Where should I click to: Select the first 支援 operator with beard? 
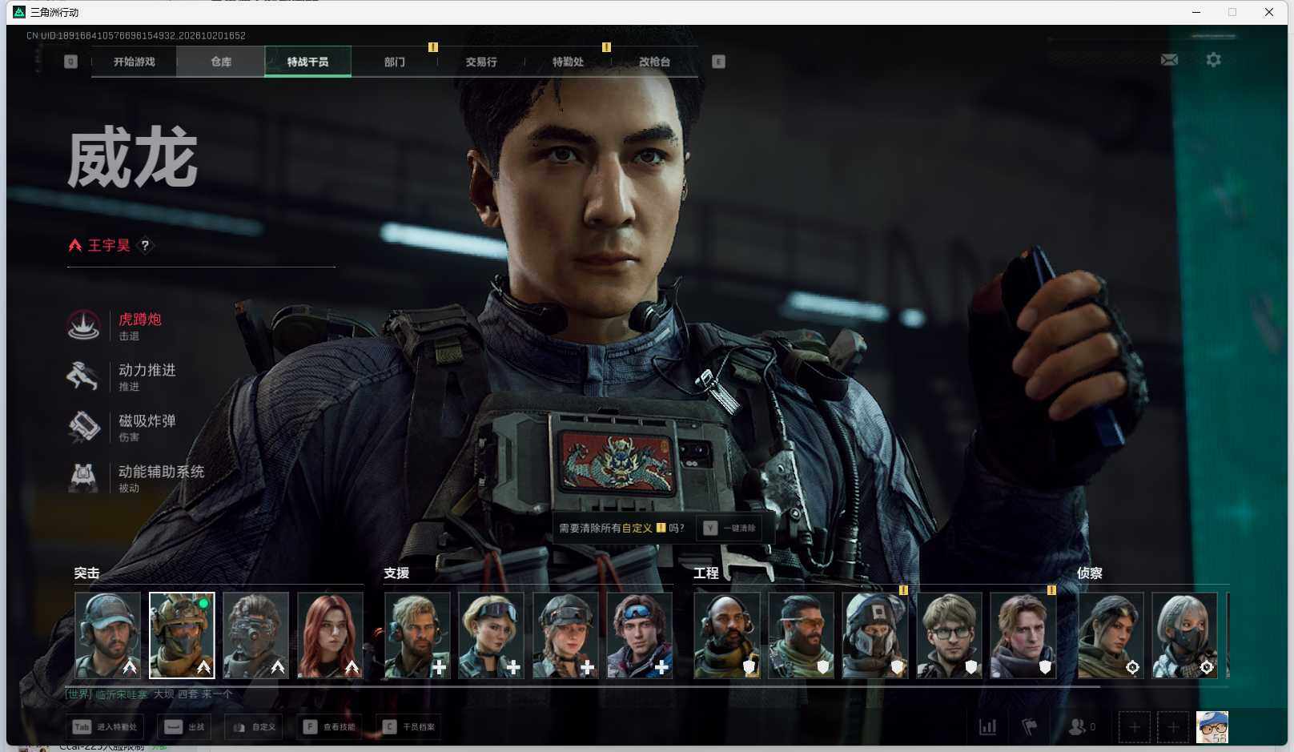[417, 635]
